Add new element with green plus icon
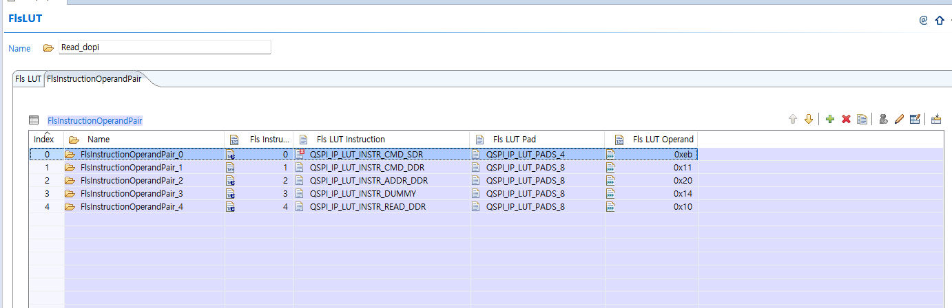Screen dimensions: 952x308 pos(829,119)
